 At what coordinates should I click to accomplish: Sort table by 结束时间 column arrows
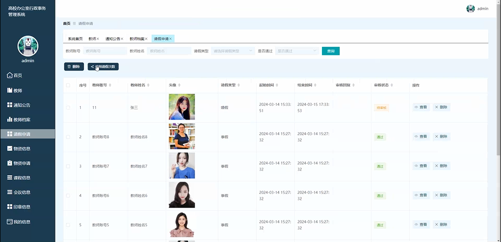tap(315, 85)
